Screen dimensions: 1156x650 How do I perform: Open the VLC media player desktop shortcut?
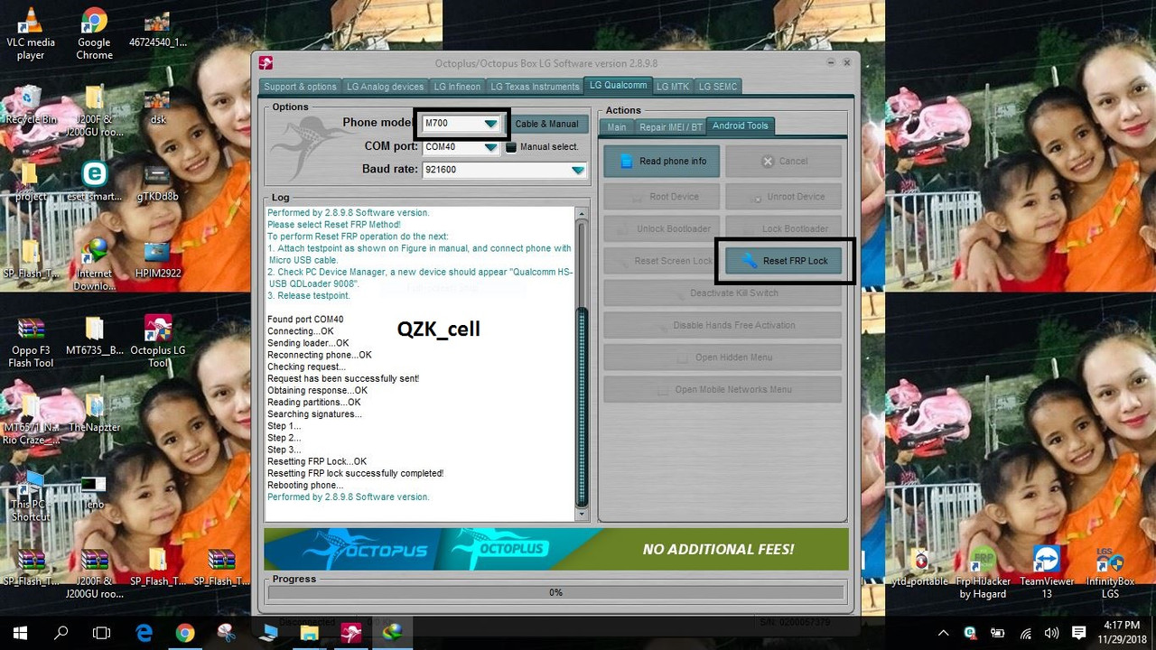[31, 34]
